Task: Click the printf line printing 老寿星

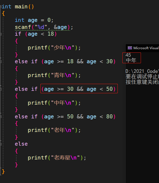Action: pos(57,158)
